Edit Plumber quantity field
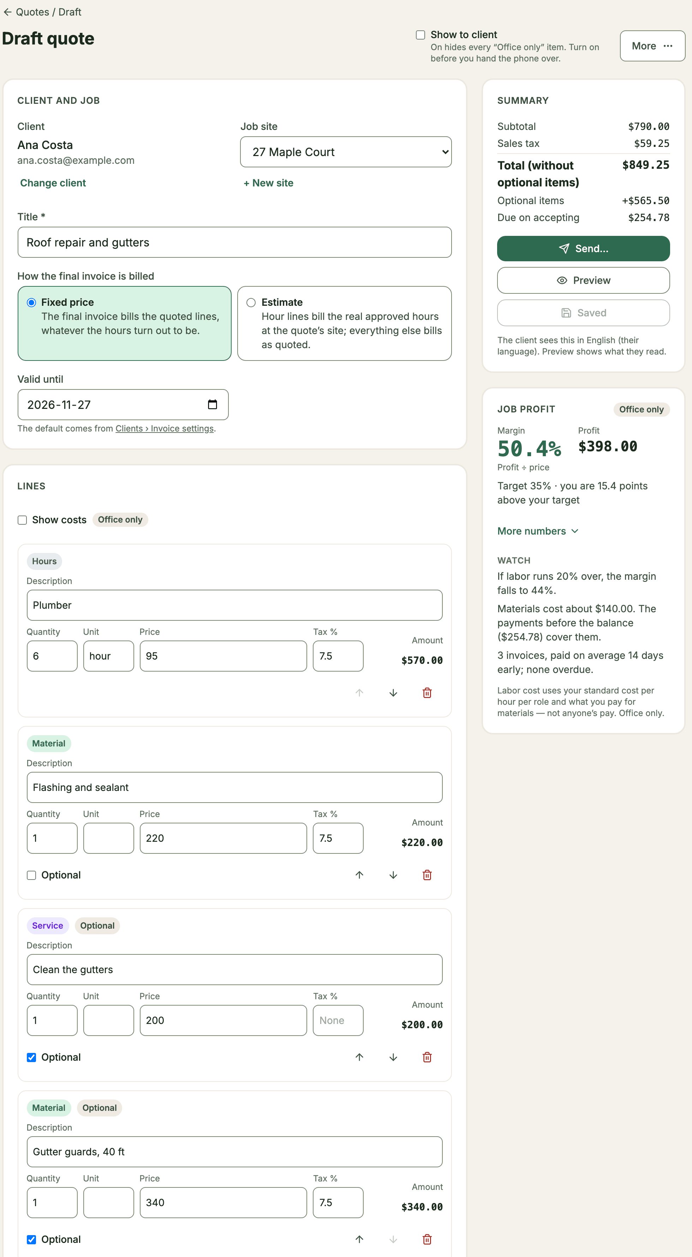The width and height of the screenshot is (692, 1257). pyautogui.click(x=52, y=656)
